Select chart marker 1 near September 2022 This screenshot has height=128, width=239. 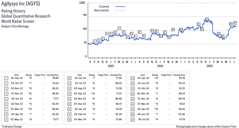click(95, 41)
